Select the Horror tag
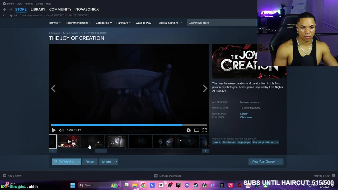338x190 pixels. pos(217,142)
